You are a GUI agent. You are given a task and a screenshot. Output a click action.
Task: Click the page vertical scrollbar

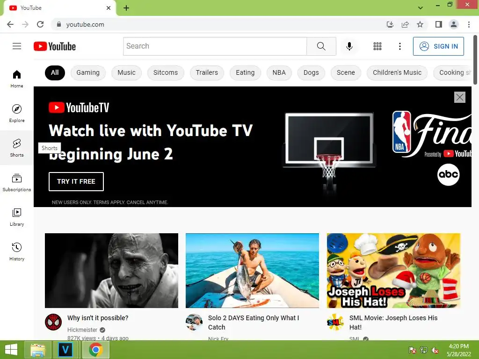[475, 60]
